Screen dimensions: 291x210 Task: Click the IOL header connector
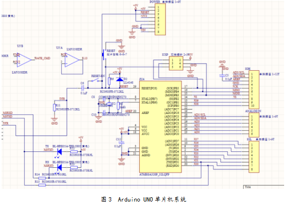(x=254, y=157)
